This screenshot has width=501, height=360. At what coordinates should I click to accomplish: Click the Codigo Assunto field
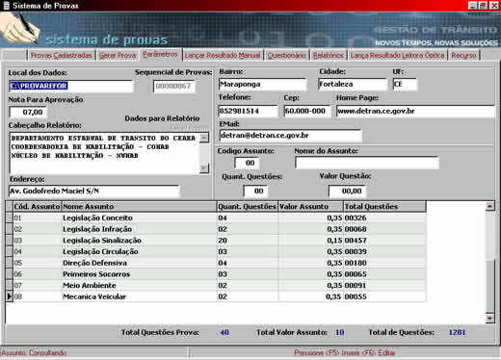tap(247, 163)
